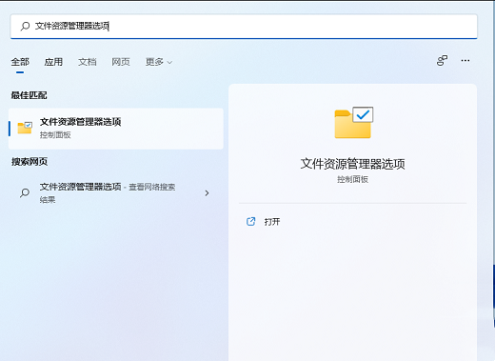This screenshot has height=361, width=495.
Task: Click the large folder options icon in preview pane
Action: coord(354,123)
